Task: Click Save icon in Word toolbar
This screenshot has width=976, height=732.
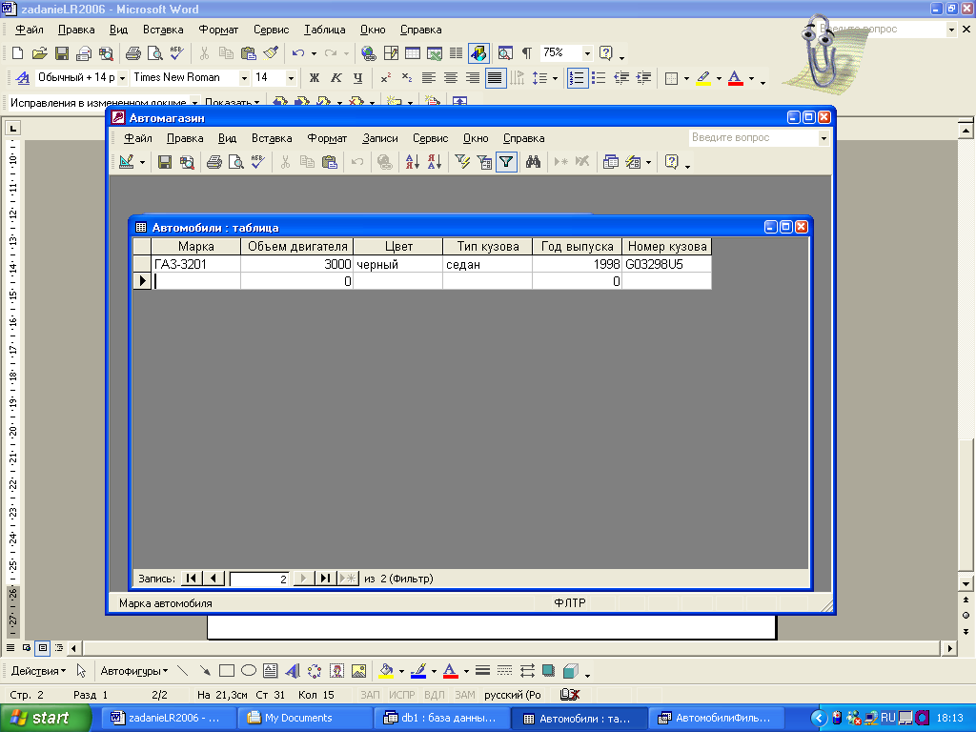Action: click(x=62, y=53)
